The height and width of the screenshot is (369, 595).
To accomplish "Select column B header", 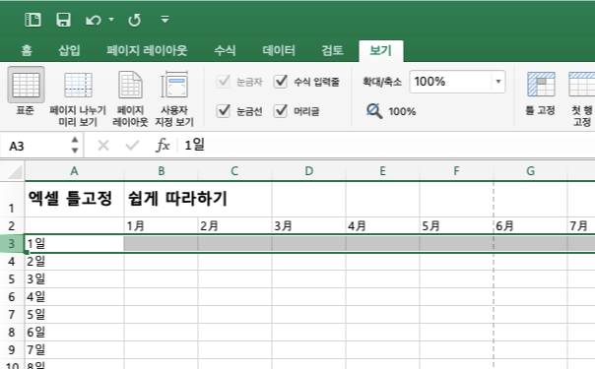I will [161, 171].
